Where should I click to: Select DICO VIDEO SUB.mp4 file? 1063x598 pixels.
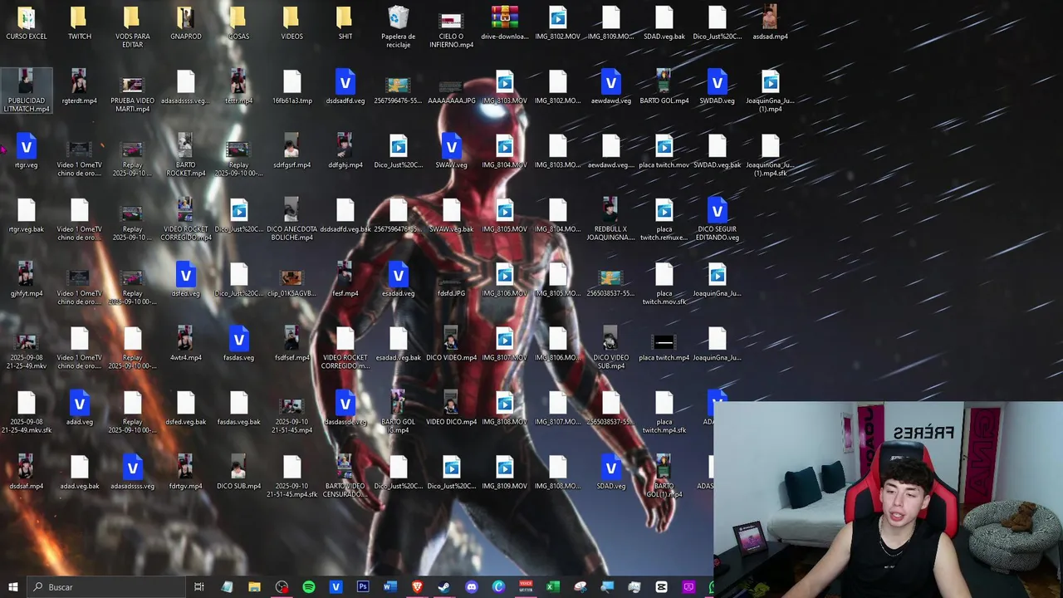tap(610, 347)
